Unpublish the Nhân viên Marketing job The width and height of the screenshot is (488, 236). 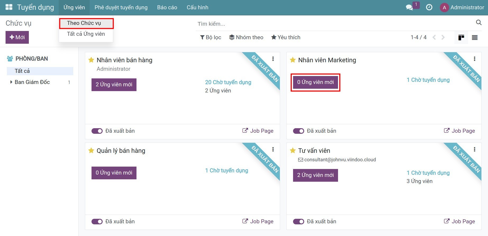point(299,131)
